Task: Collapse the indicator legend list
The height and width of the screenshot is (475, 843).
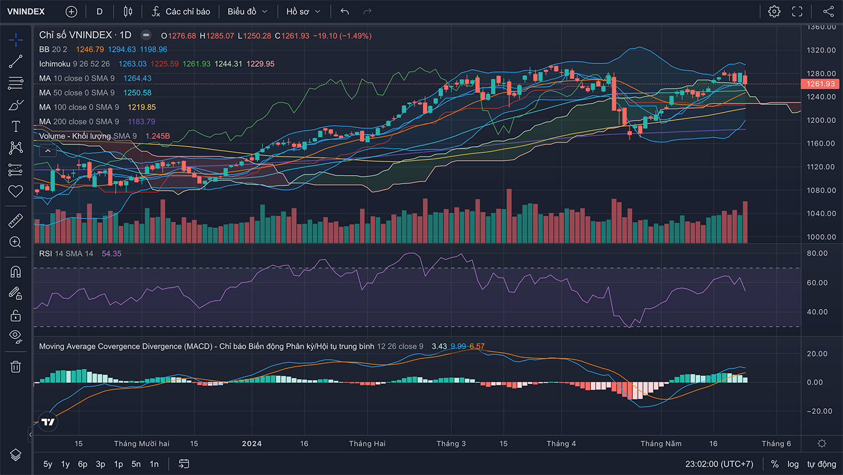Action: 48,150
